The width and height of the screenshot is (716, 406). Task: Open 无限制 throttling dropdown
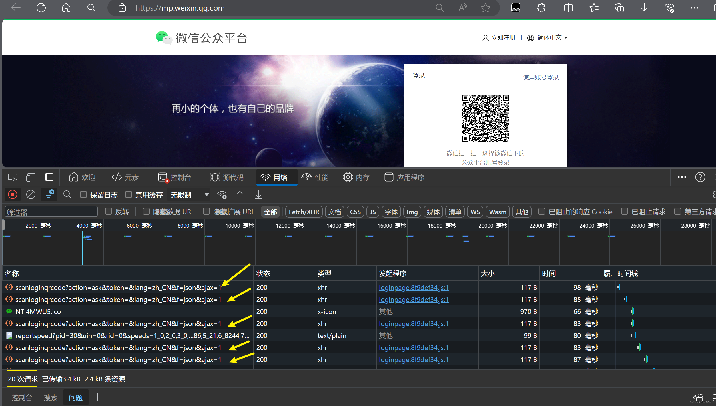click(x=189, y=195)
